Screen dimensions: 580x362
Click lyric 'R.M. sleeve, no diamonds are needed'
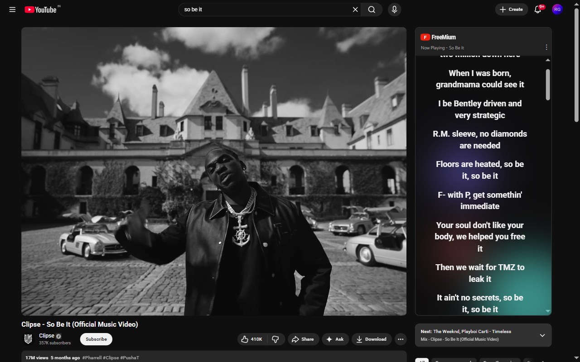click(480, 139)
